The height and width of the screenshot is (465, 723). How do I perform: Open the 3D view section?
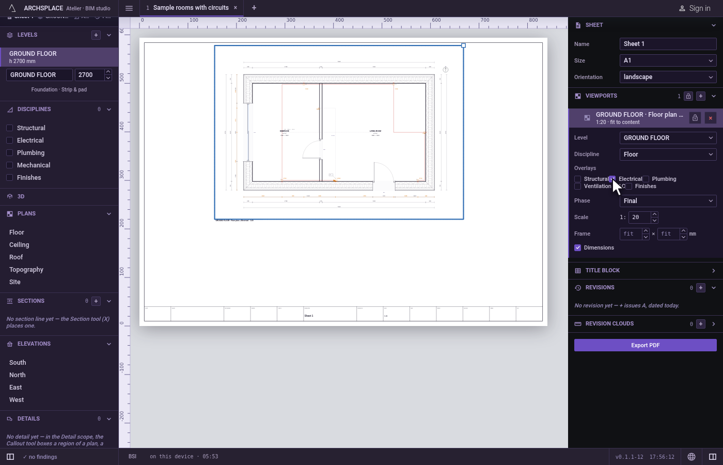59,197
